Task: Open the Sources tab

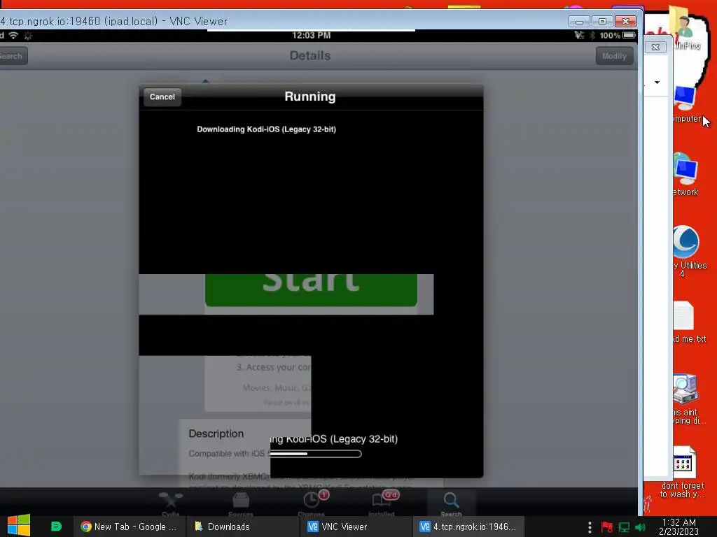Action: [x=241, y=503]
